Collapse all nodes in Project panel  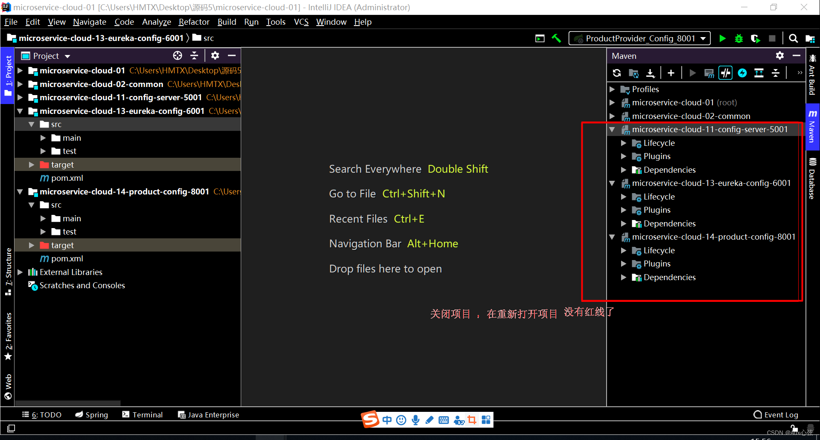point(194,55)
